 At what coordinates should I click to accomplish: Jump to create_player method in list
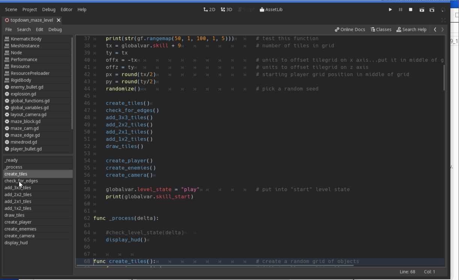(x=38, y=222)
